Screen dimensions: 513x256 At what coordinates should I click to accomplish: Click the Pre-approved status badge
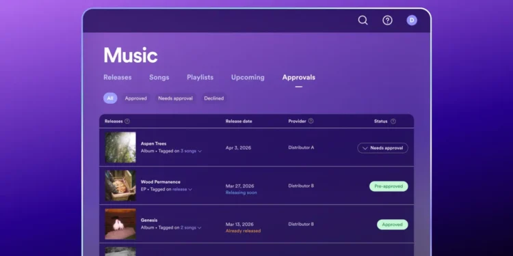pyautogui.click(x=389, y=186)
